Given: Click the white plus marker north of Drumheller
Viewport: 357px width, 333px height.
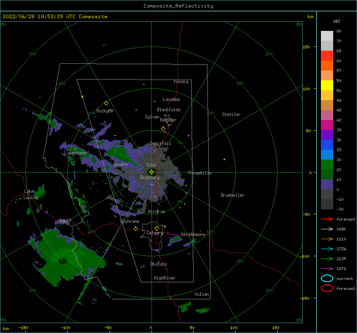Looking at the screenshot, I should pos(224,159).
